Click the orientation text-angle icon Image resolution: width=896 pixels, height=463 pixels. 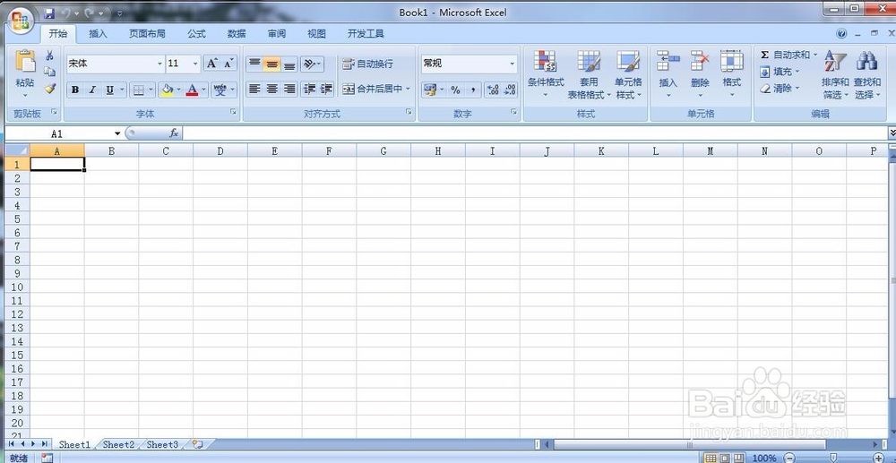coord(308,64)
